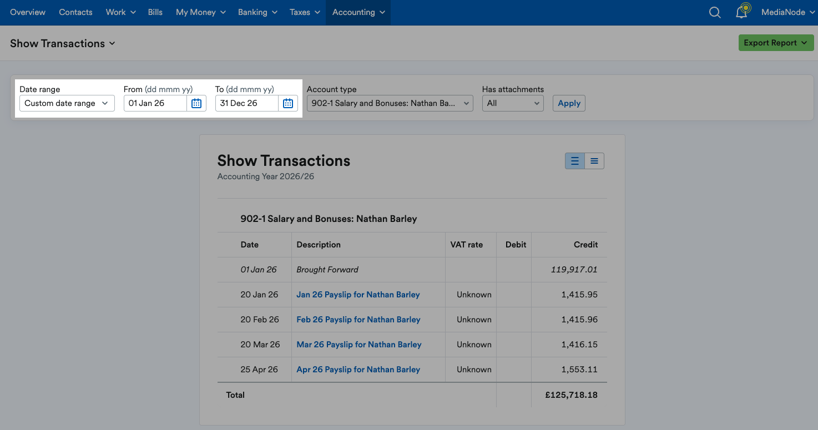Click the From date input field

(x=155, y=103)
